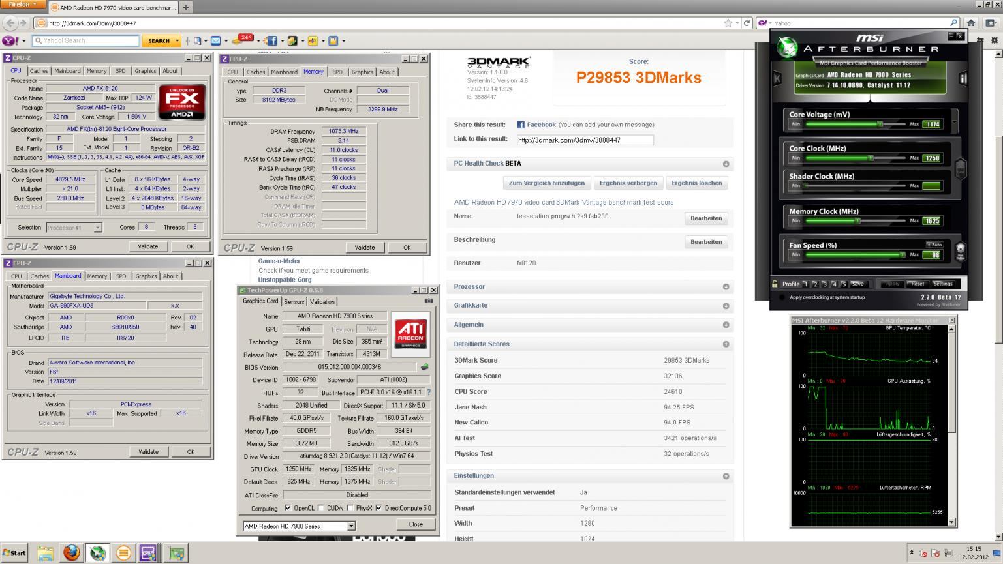
Task: Toggle the Auto fan speed button in Afterburner
Action: coord(934,245)
